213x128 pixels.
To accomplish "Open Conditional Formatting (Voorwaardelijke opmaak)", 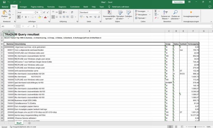I will click(x=109, y=15).
